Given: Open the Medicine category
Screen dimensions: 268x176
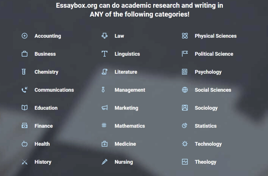Looking at the screenshot, I should point(125,144).
